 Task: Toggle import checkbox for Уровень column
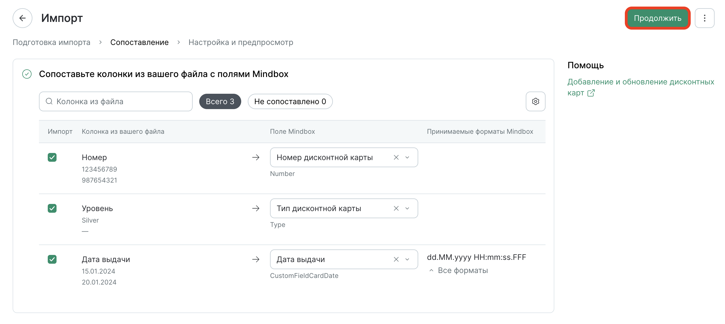(x=52, y=208)
